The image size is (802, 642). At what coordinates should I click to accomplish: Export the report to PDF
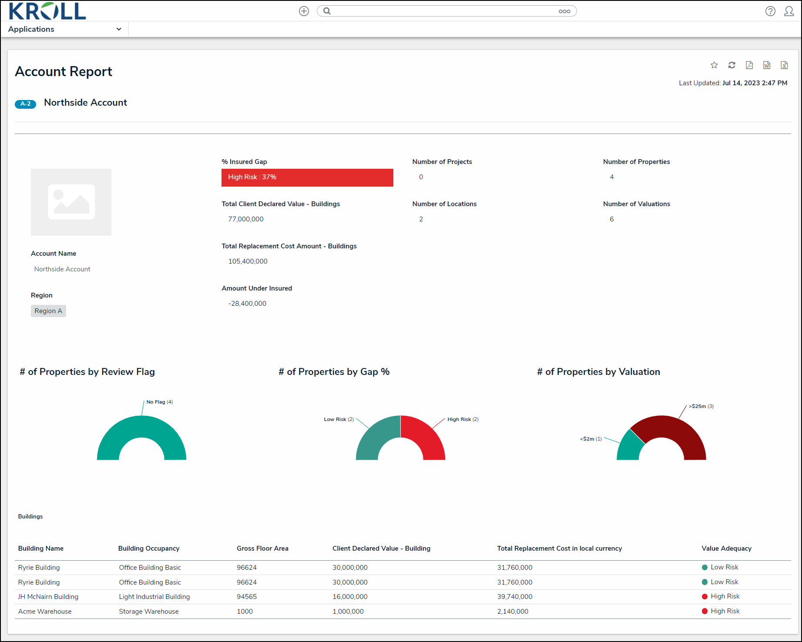click(x=749, y=65)
